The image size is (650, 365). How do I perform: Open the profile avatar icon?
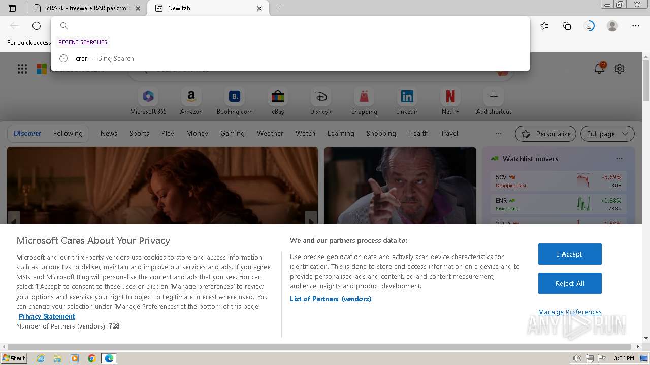[x=612, y=26]
